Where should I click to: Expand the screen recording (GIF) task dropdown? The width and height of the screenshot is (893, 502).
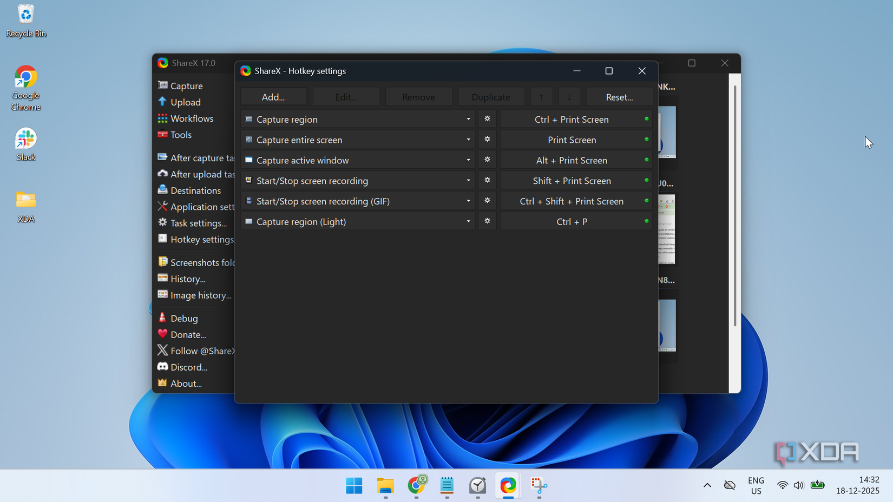click(468, 201)
